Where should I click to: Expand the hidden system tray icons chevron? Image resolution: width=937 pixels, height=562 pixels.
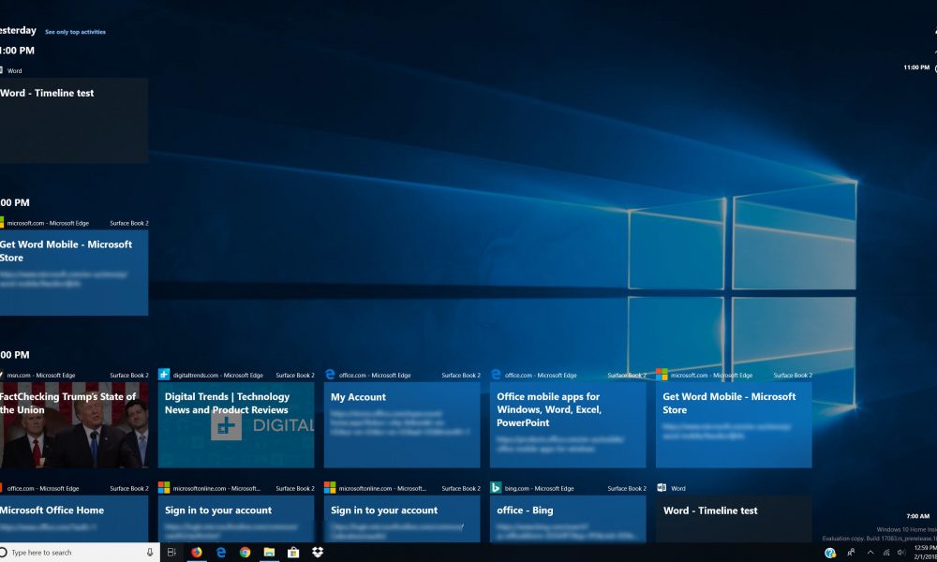pyautogui.click(x=870, y=553)
